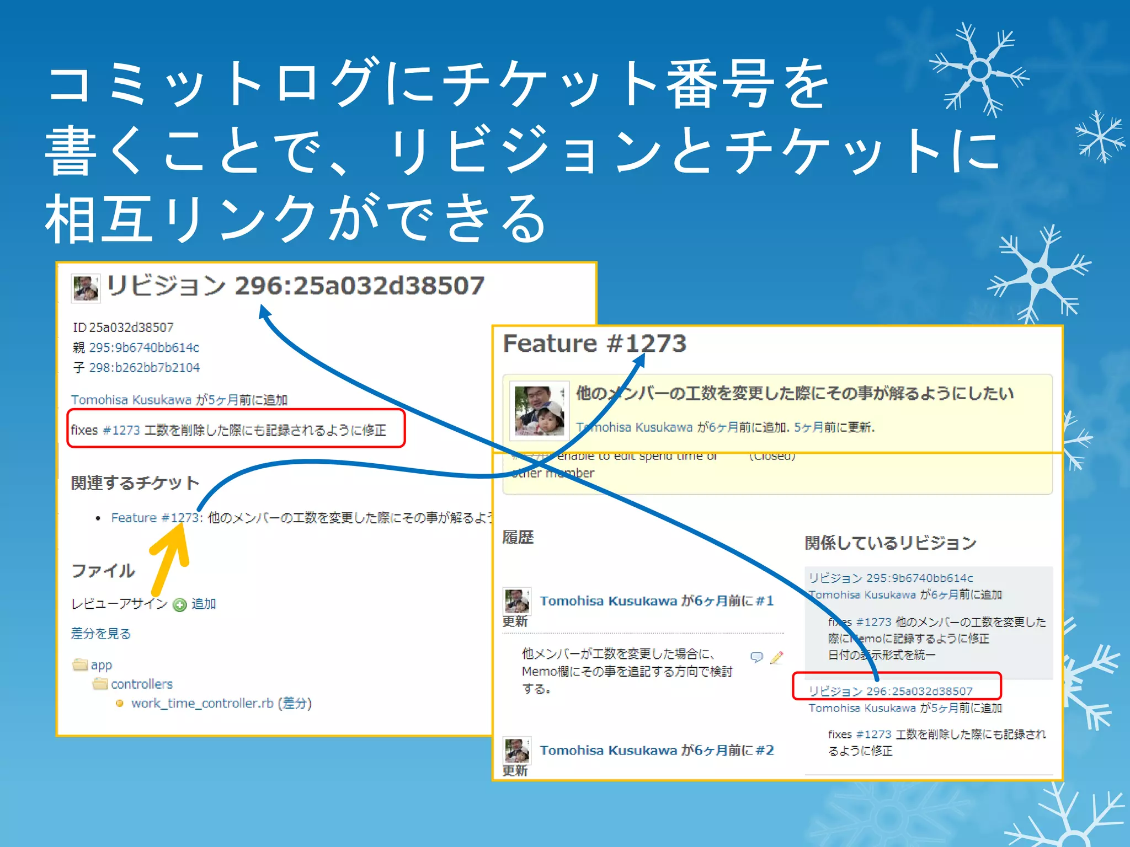The height and width of the screenshot is (847, 1130).
Task: Open リビジョン 296:25a032d38507 in related revisions
Action: pos(891,691)
